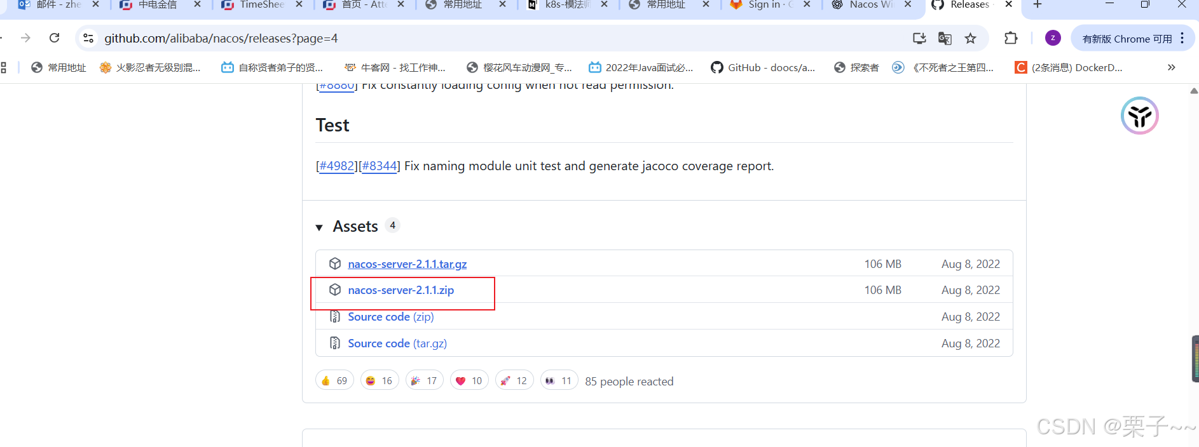Viewport: 1199px width, 447px height.
Task: Open the 探索者 bookmark
Action: pos(856,67)
